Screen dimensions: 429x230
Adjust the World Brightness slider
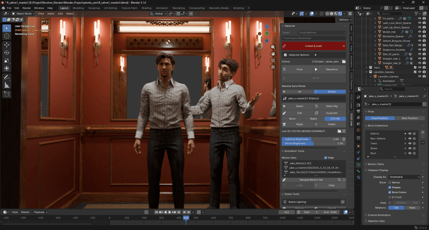[x=313, y=143]
